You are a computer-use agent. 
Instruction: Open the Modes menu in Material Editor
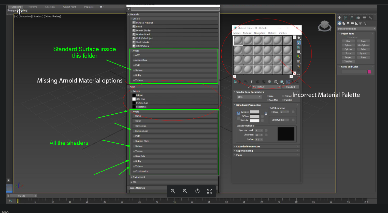237,33
